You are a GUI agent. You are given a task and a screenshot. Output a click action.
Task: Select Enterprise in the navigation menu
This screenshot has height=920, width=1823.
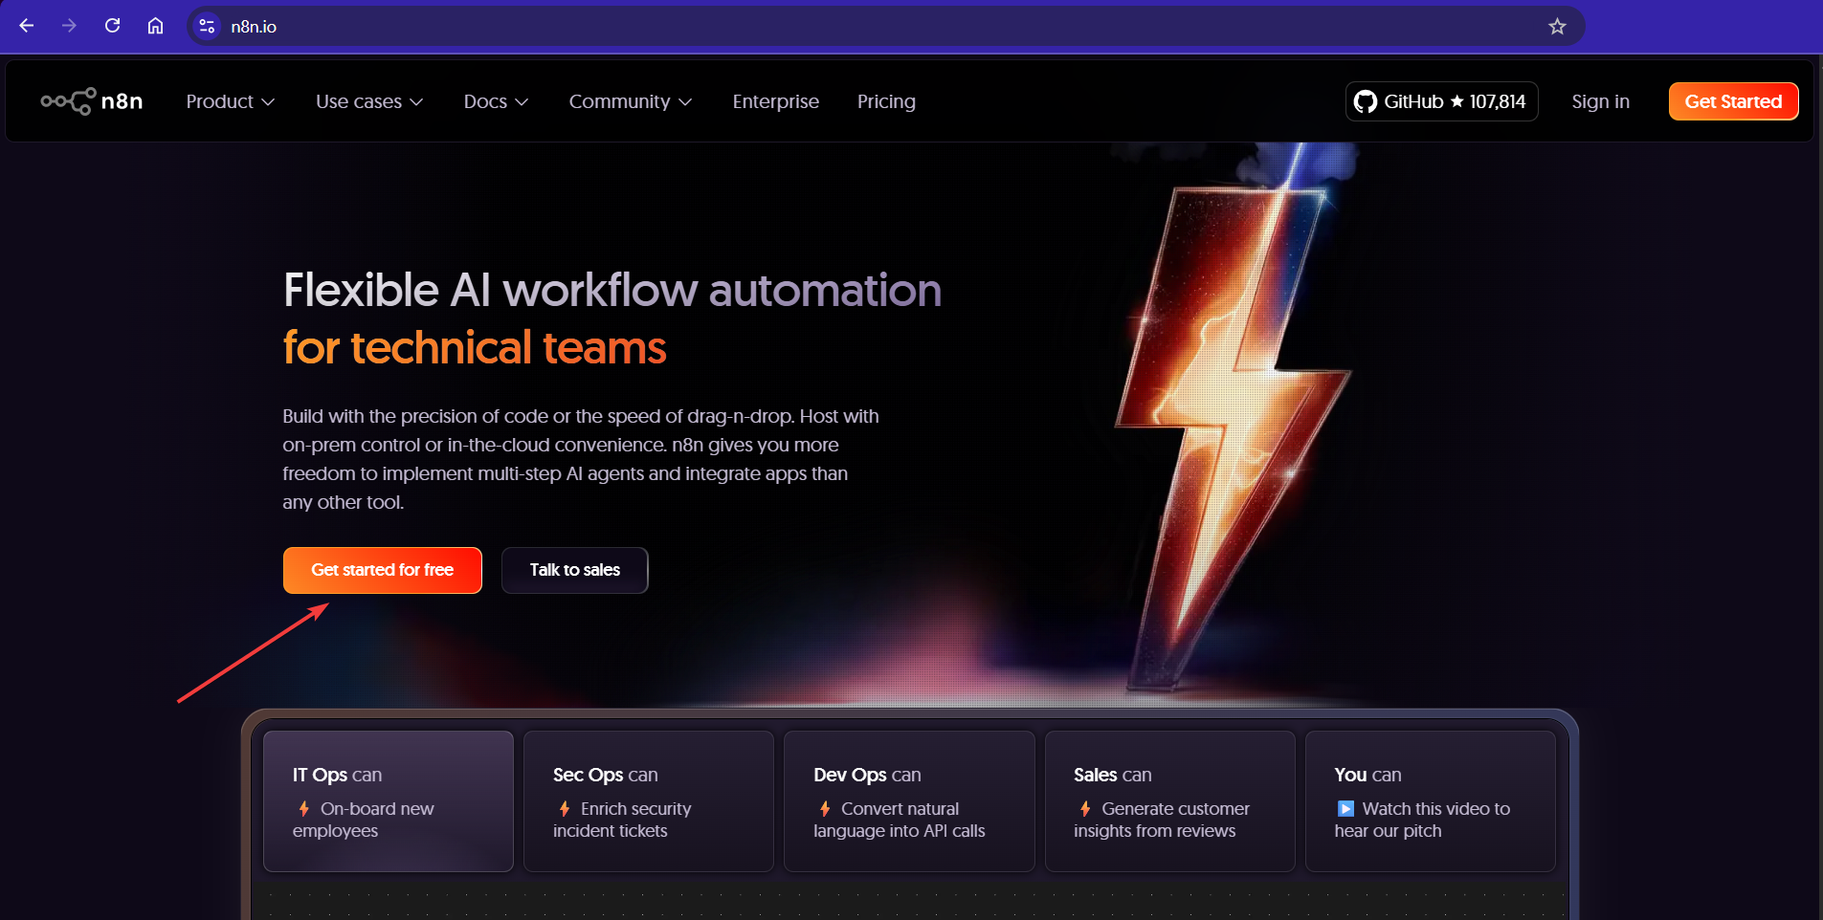(775, 101)
